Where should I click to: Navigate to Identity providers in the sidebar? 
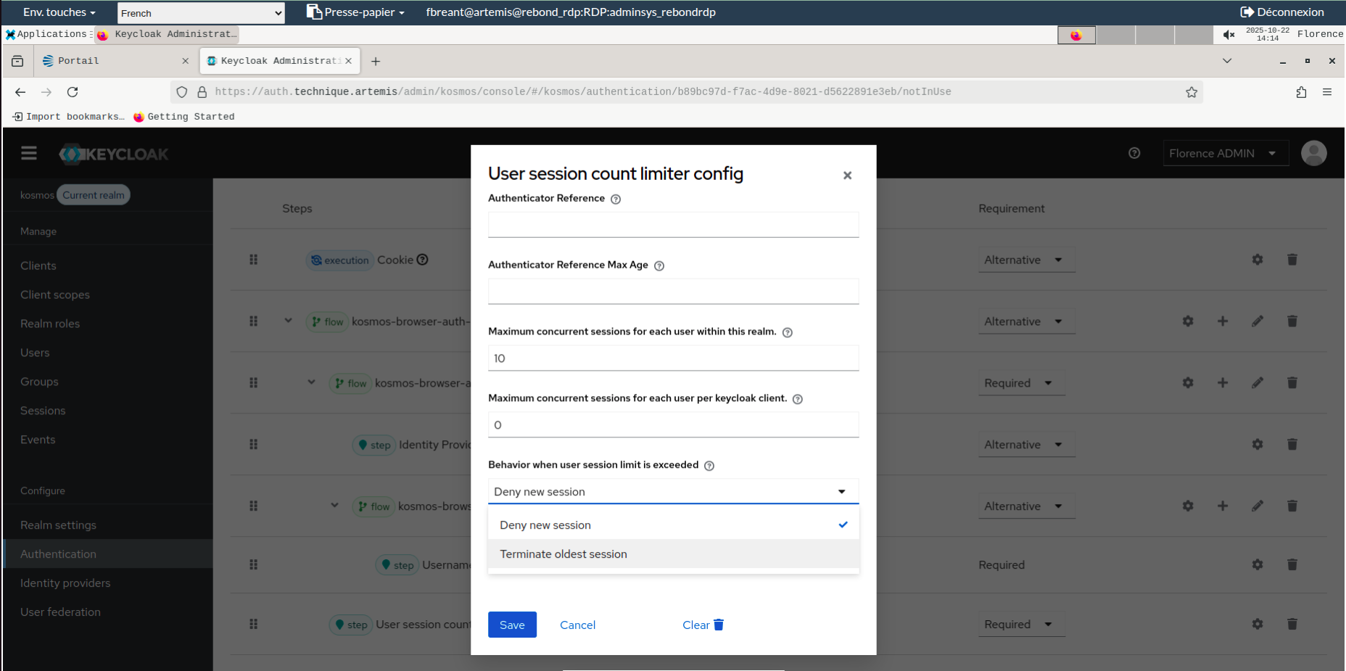(x=65, y=583)
